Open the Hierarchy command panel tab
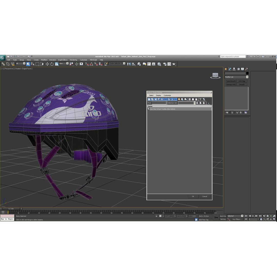The width and height of the screenshot is (277, 277). 234,69
